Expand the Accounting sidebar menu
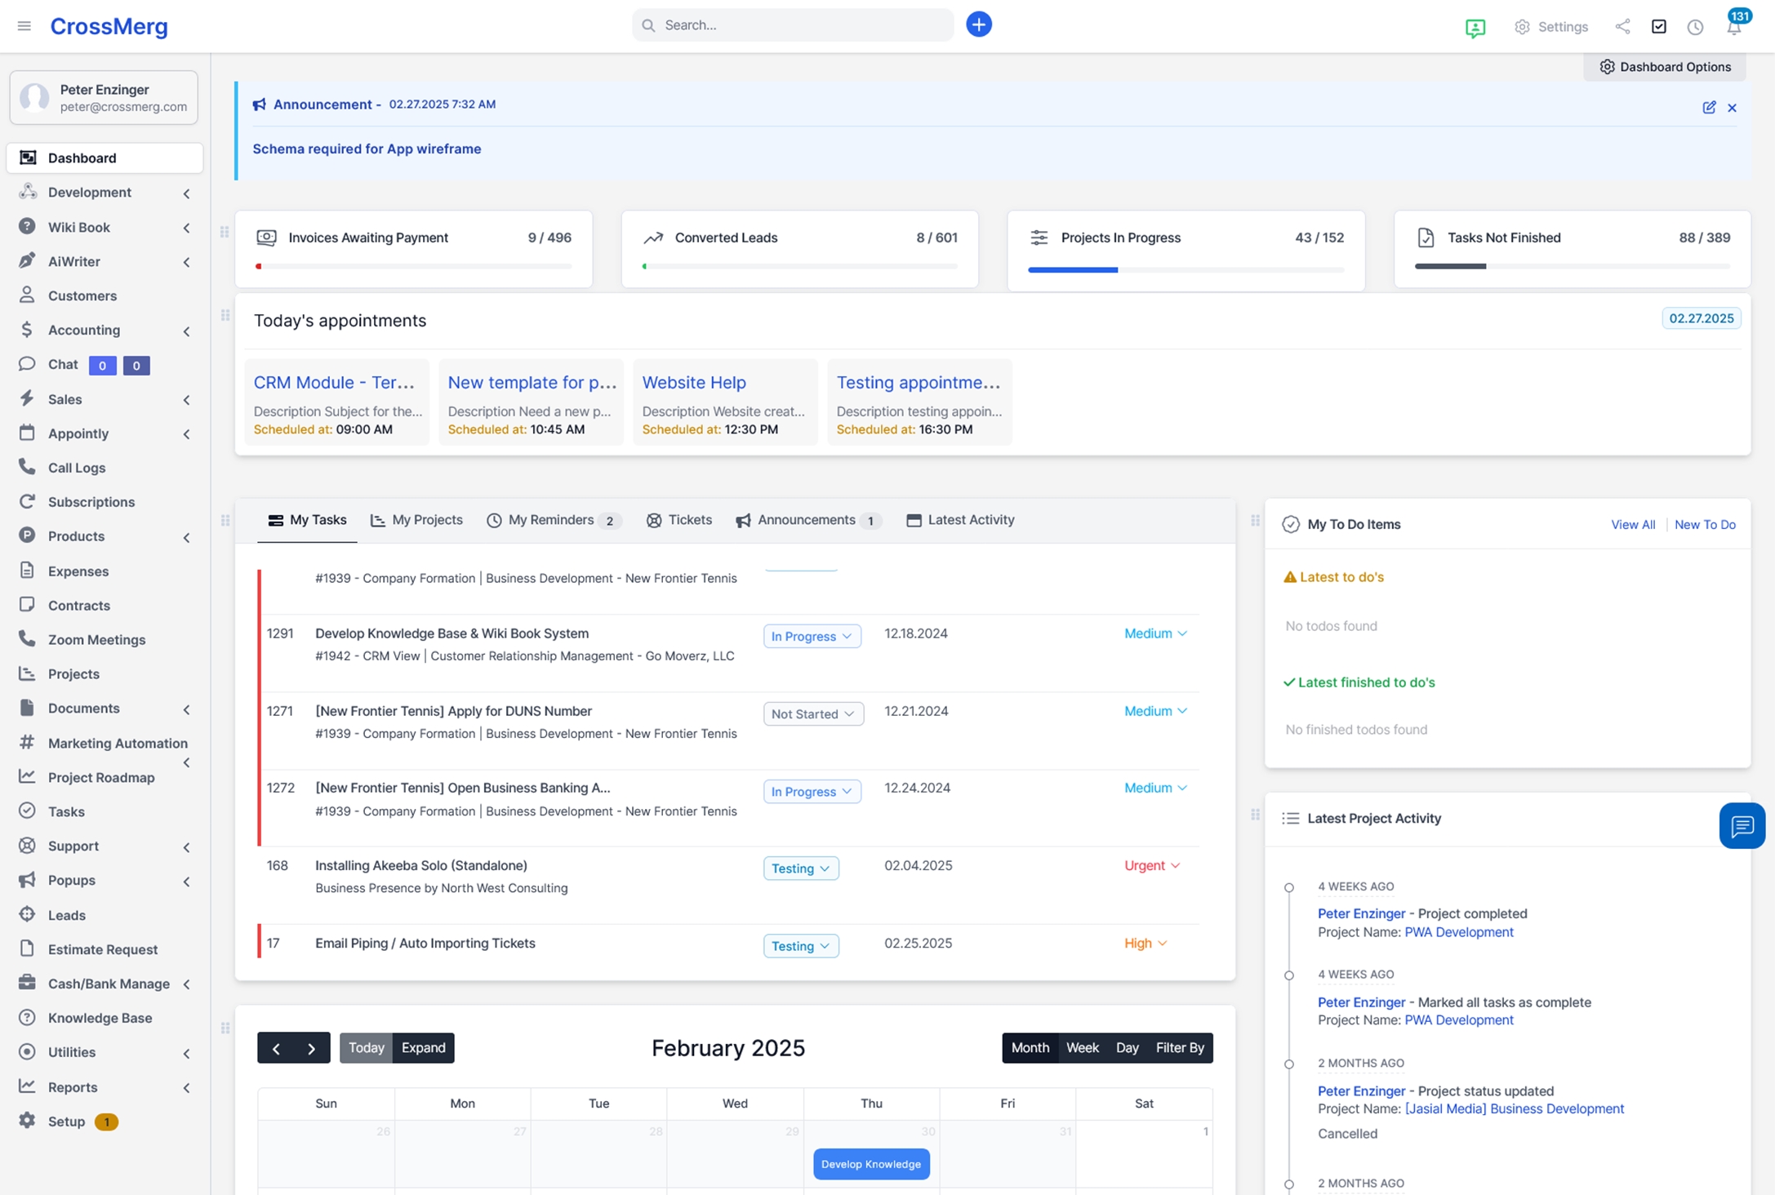 coord(84,330)
